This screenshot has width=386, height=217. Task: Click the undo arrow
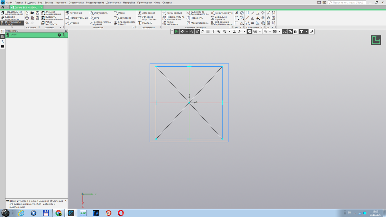(27, 23)
